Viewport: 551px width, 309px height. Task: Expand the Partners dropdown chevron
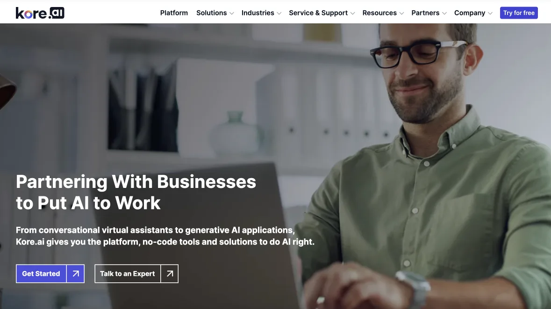click(x=444, y=14)
